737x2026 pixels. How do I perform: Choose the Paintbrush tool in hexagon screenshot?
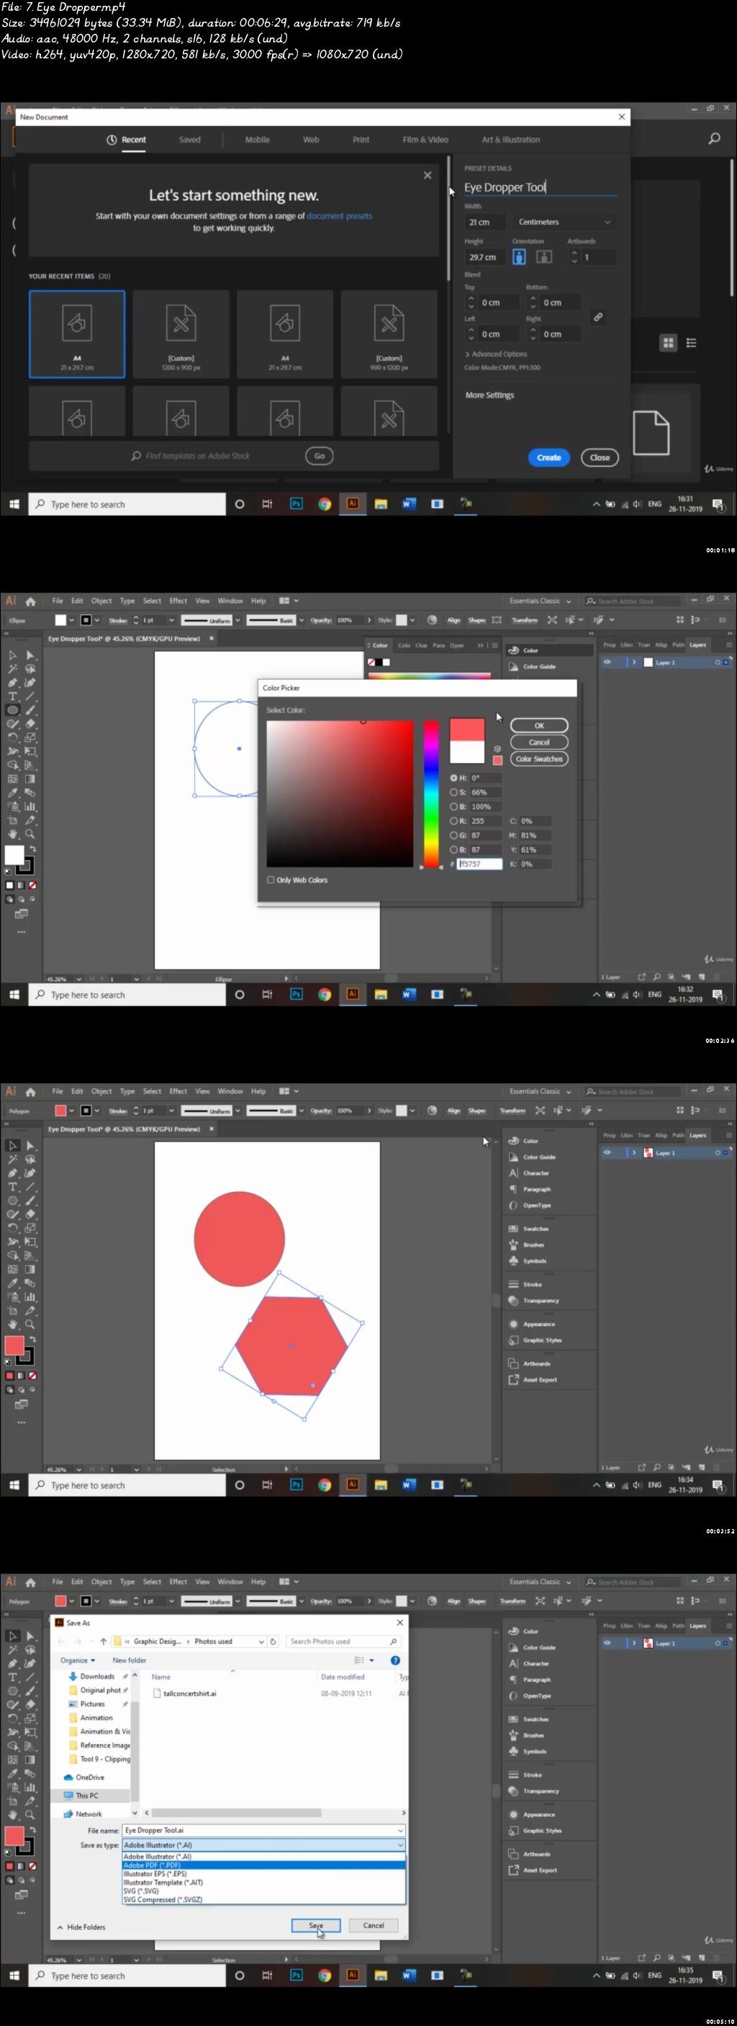pos(31,1201)
